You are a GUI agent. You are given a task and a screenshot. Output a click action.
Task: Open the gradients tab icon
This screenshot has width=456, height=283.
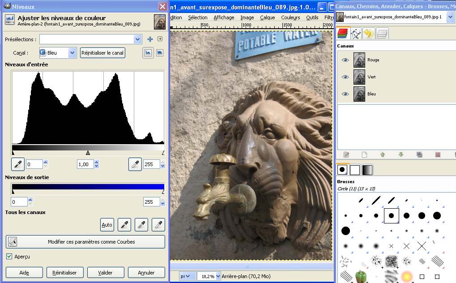click(367, 170)
